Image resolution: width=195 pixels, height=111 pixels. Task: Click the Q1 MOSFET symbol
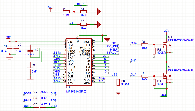coord(168,46)
